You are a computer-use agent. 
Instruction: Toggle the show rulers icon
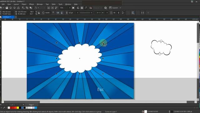pyautogui.click(x=78, y=8)
